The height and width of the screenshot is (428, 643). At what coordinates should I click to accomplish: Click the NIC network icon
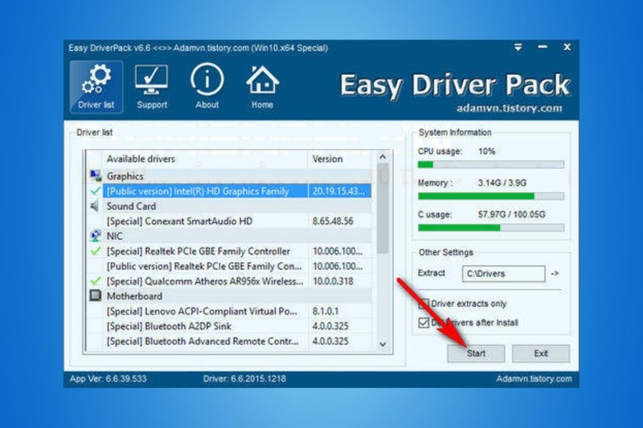tap(95, 236)
